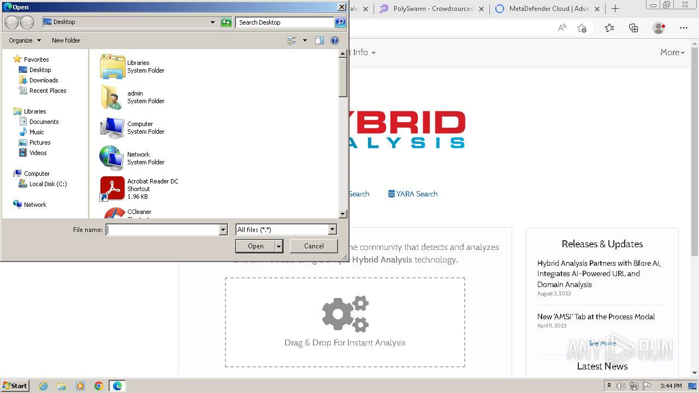This screenshot has height=393, width=699.
Task: Click the Edge icon on taskbar
Action: (117, 386)
